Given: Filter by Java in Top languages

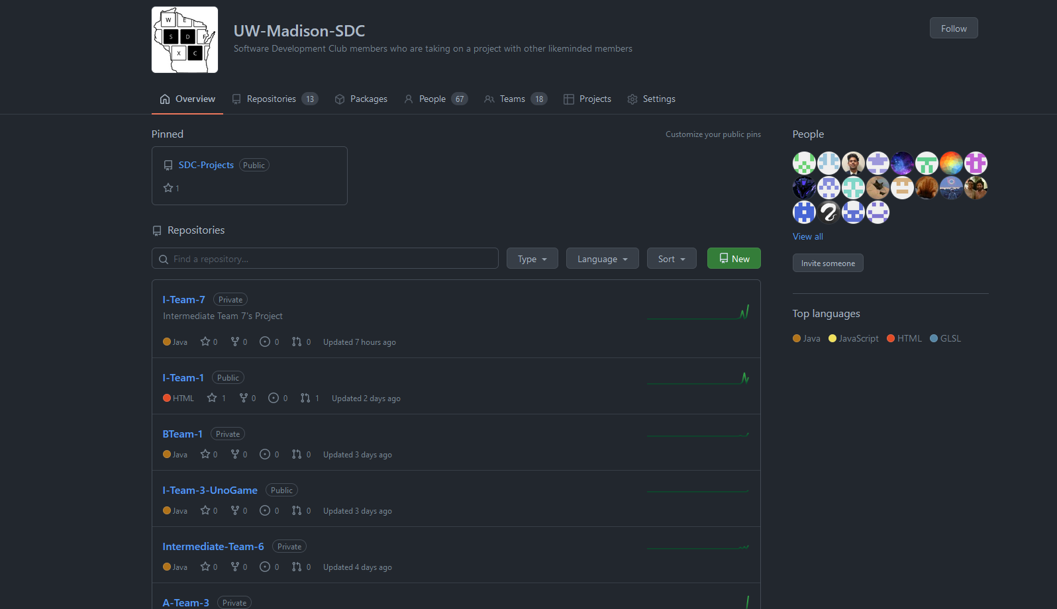Looking at the screenshot, I should coord(807,338).
